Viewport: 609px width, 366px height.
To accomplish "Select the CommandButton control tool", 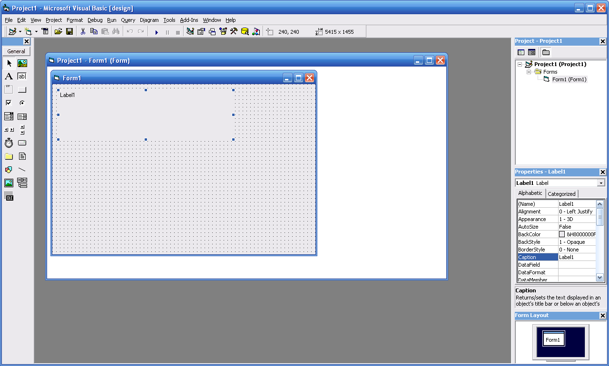I will tap(22, 90).
